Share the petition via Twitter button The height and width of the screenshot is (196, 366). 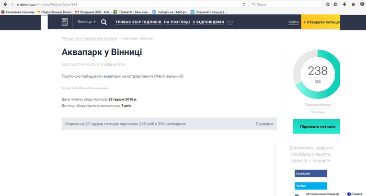(x=311, y=186)
